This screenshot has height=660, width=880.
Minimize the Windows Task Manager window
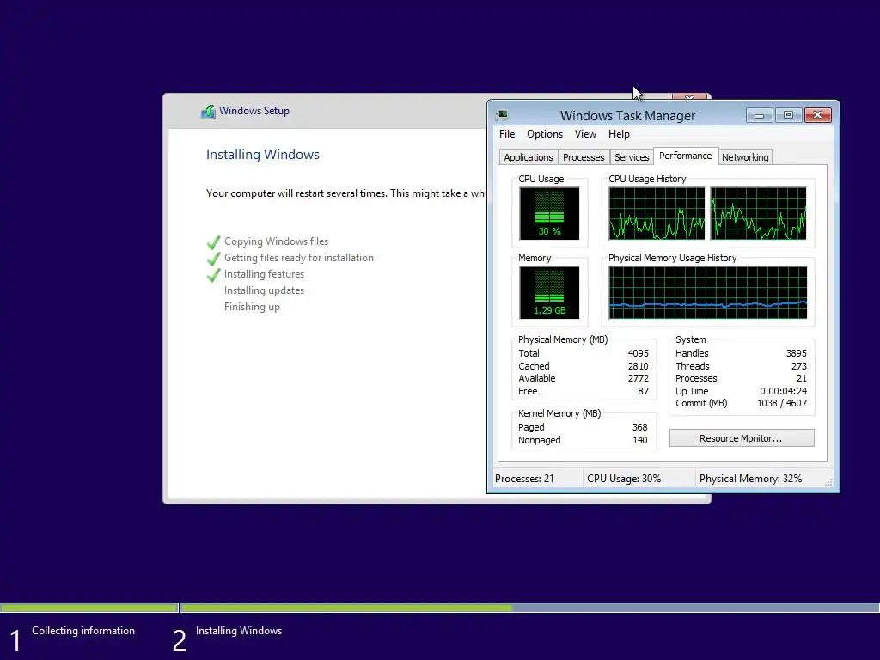(760, 115)
